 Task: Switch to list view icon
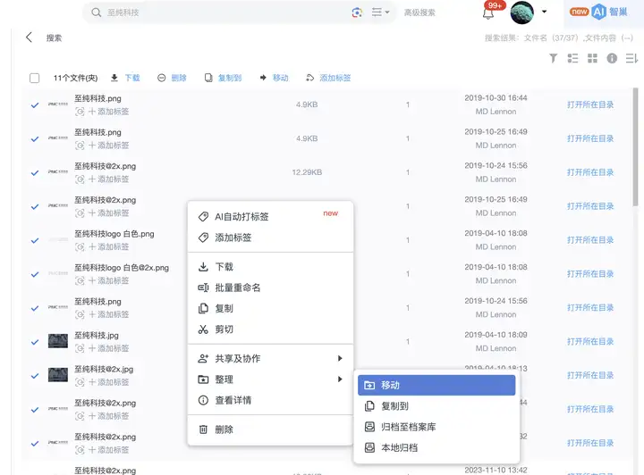(572, 58)
